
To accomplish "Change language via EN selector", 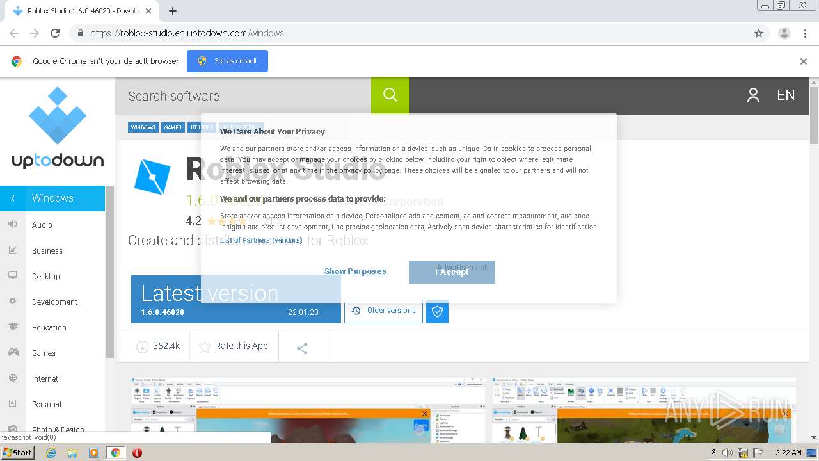I will (786, 95).
